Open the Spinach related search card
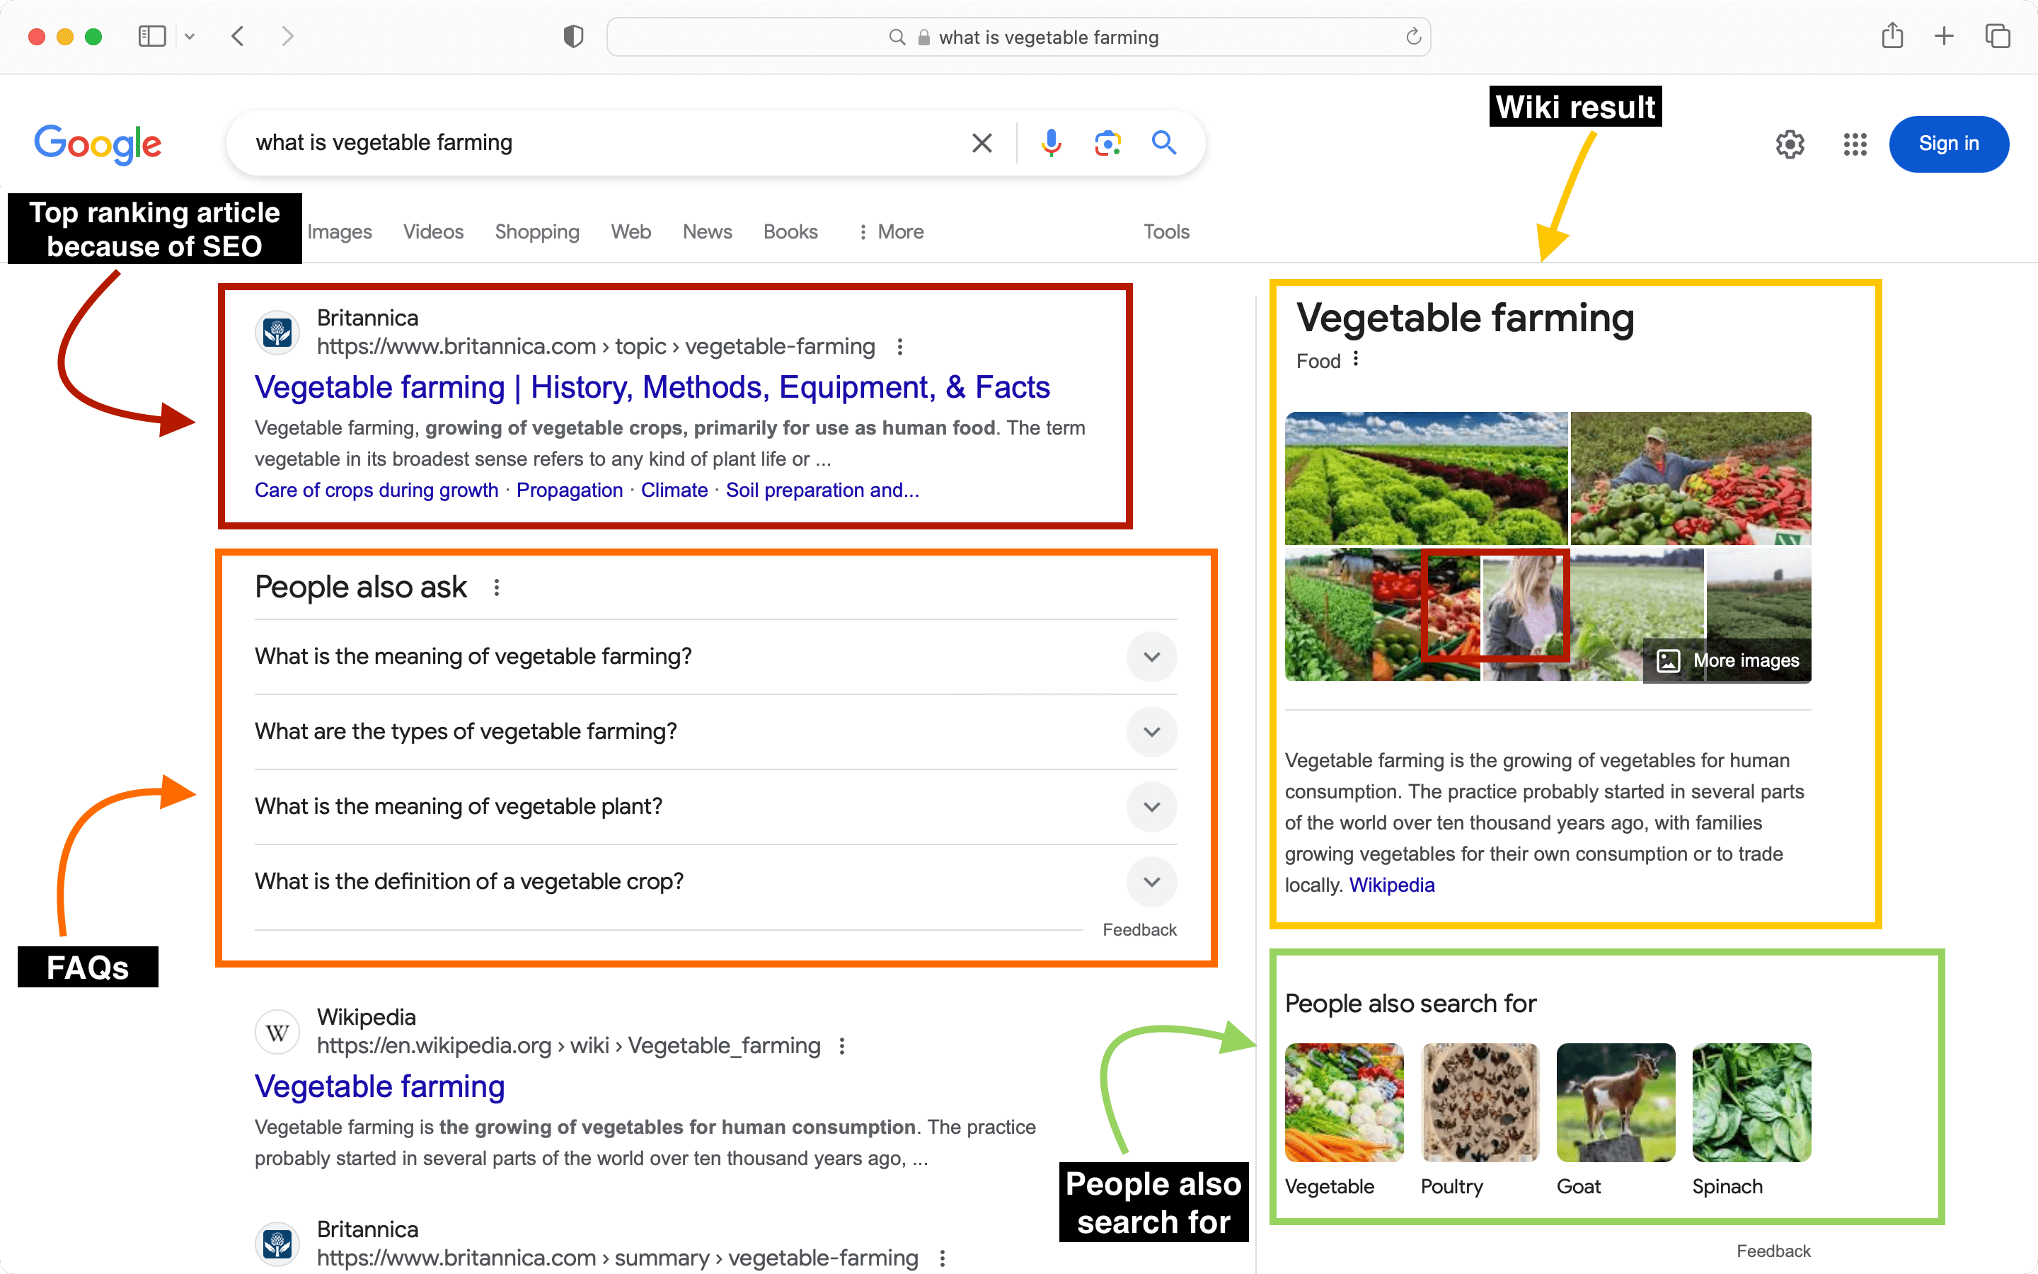Image resolution: width=2038 pixels, height=1274 pixels. (1751, 1119)
